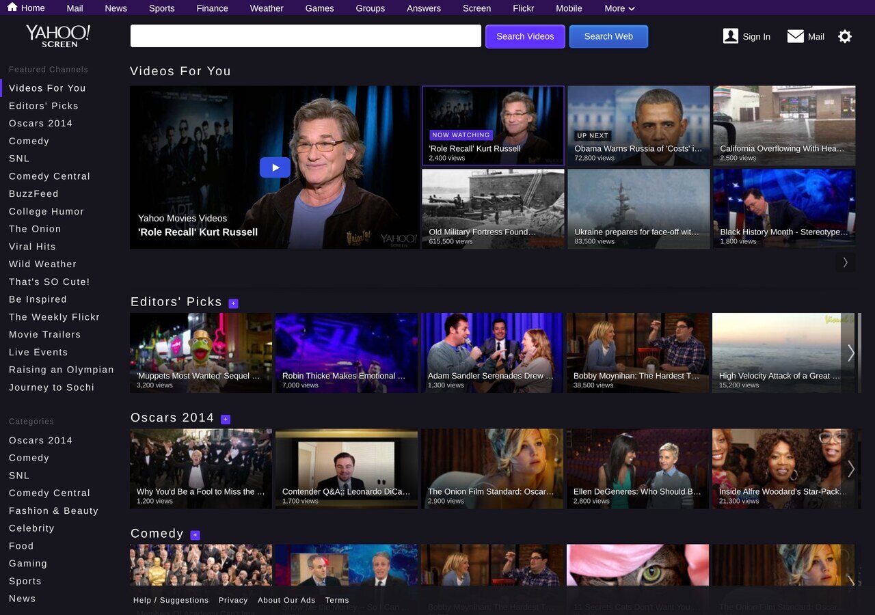Open BuzzFeed channel
Viewport: 875px width, 615px height.
tap(33, 194)
